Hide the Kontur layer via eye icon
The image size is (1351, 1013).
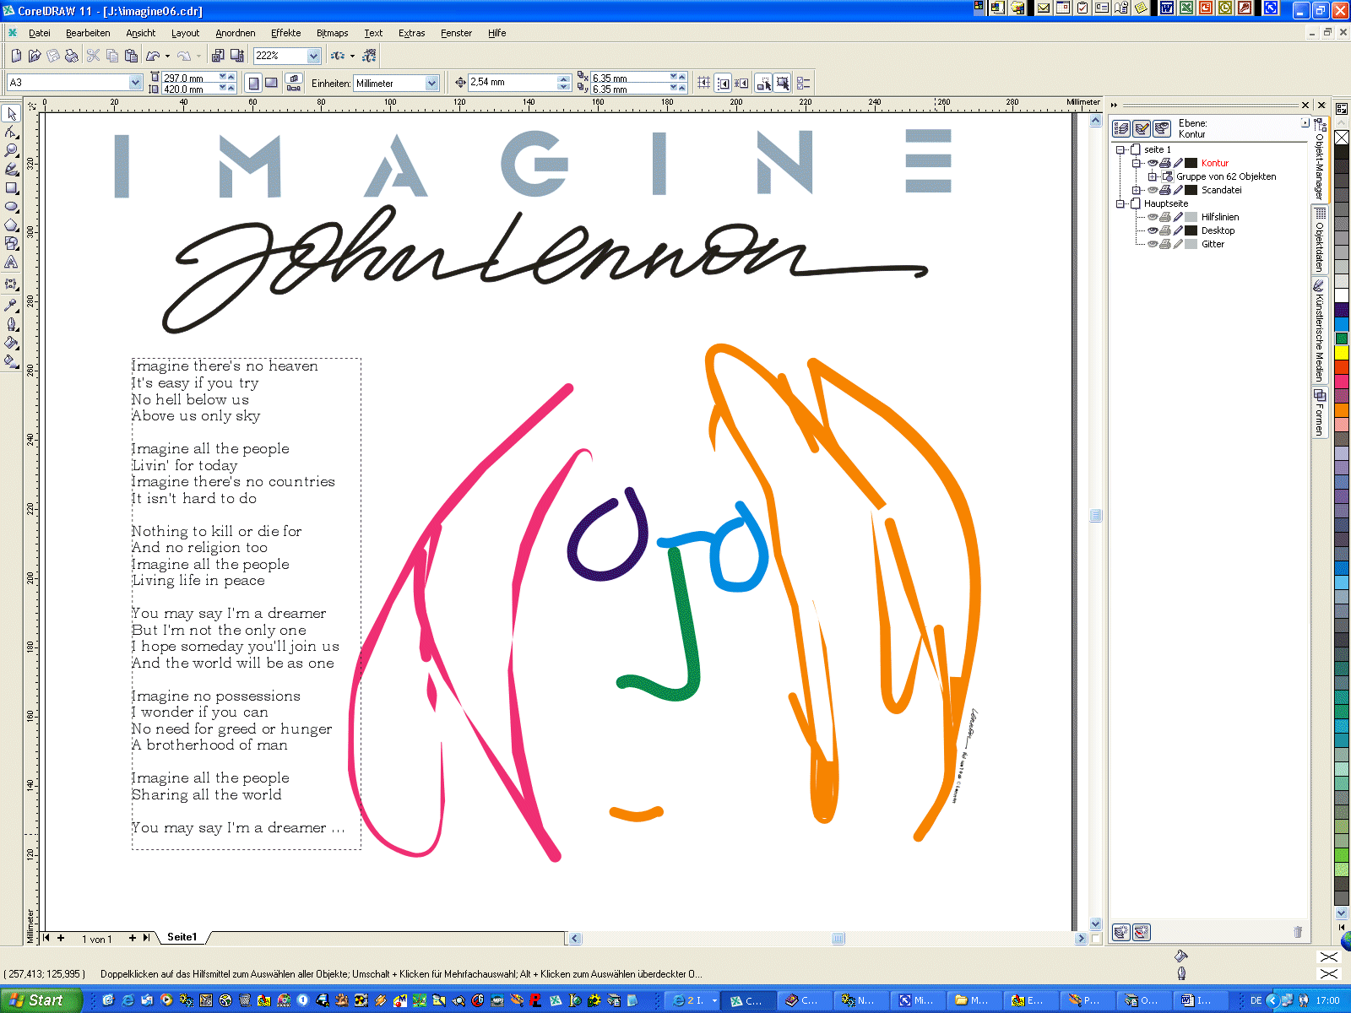click(1153, 163)
